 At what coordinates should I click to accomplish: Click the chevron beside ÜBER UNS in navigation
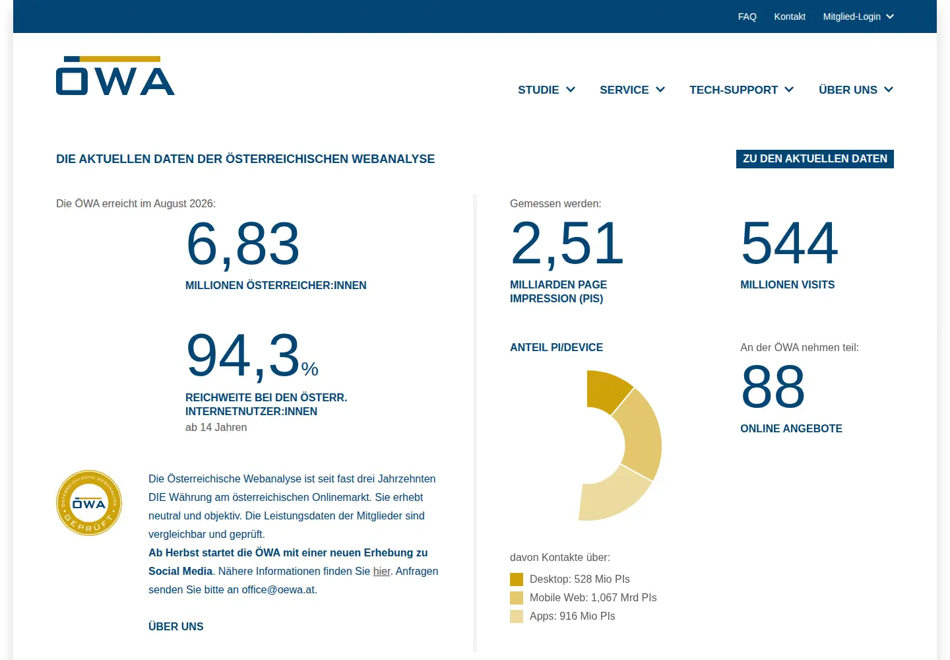[889, 90]
